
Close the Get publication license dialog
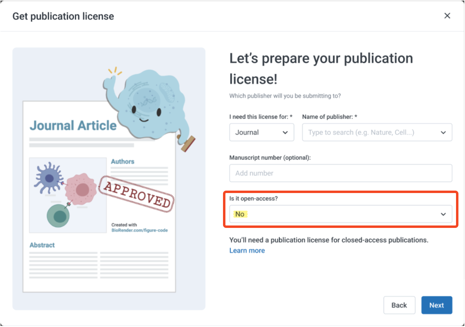[x=447, y=16]
